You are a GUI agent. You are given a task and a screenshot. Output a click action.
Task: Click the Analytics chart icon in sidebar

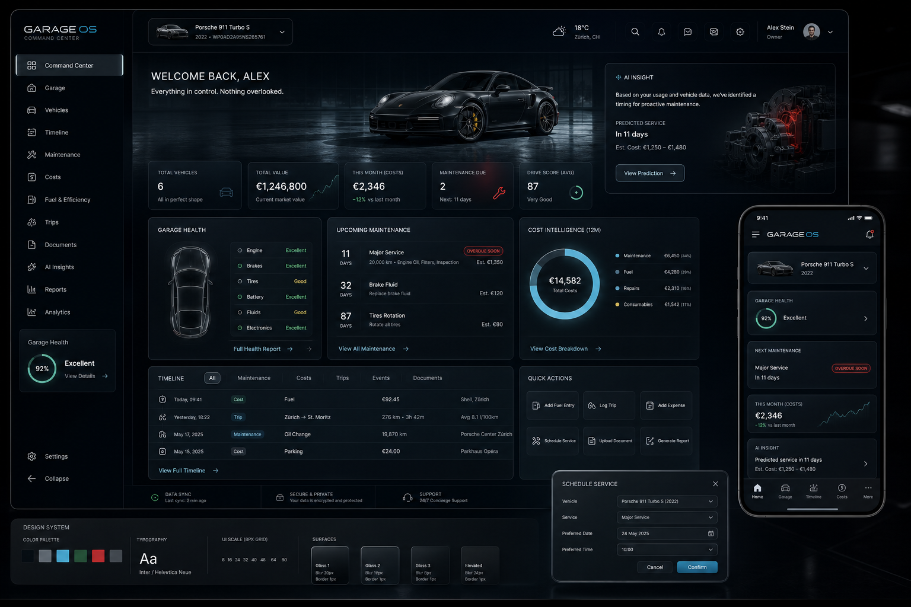[x=32, y=312]
